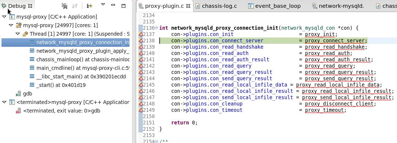Viewport: 397px width, 143px height.
Task: Click the Remove All Terminated Launches icon
Action: 65,6
